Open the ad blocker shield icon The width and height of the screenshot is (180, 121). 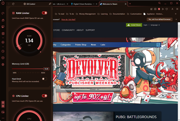click(159, 9)
